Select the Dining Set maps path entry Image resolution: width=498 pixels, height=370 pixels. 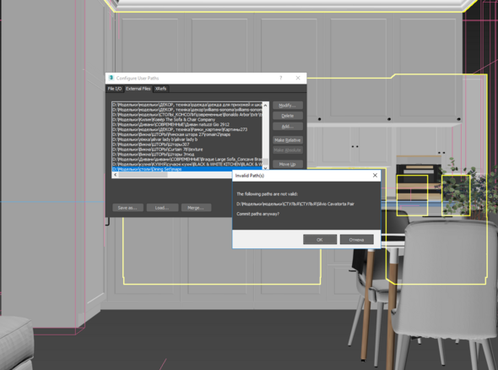tap(187, 169)
